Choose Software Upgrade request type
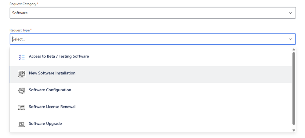Image resolution: width=305 pixels, height=138 pixels. tap(45, 123)
